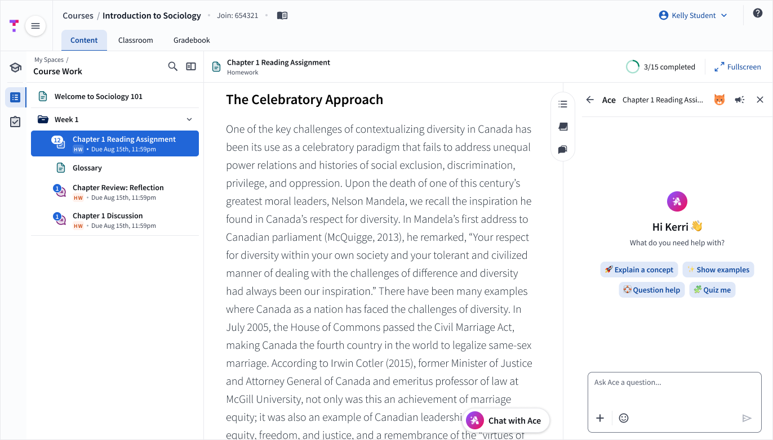The width and height of the screenshot is (773, 440).
Task: Switch to the Gradebook tab
Action: tap(192, 41)
